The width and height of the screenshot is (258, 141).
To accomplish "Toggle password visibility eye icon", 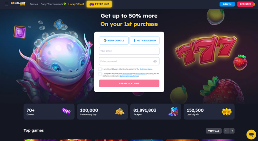I will [x=155, y=61].
